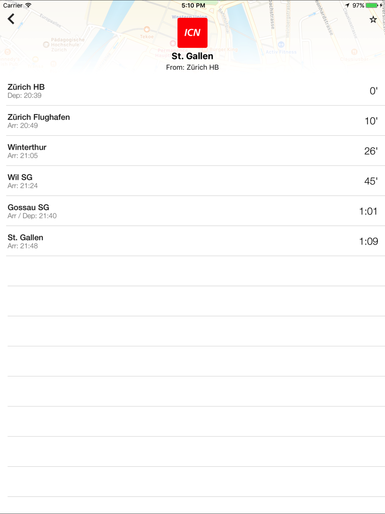Tap the back arrow icon
Viewport: 385px width, 514px height.
pyautogui.click(x=11, y=19)
